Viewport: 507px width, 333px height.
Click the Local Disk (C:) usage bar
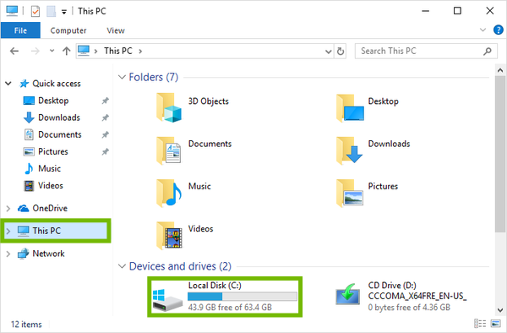[x=243, y=297]
